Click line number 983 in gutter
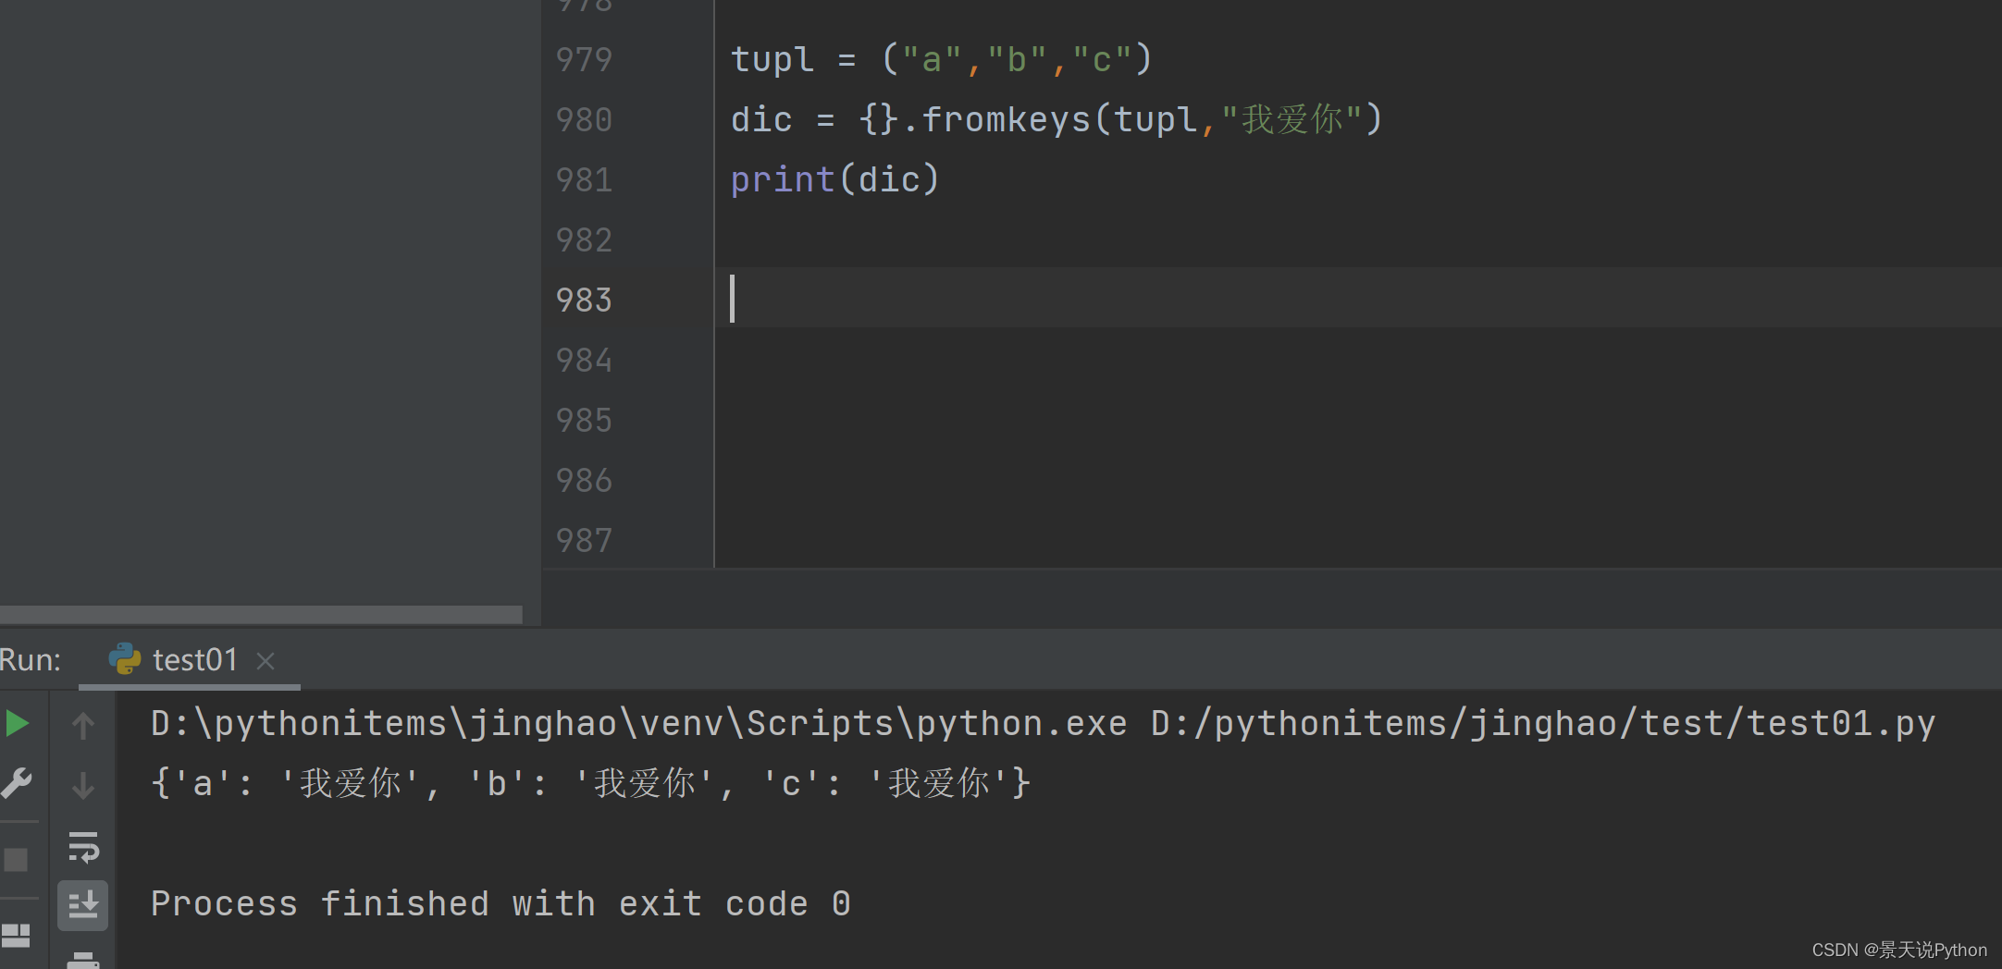Screen dimensions: 2002x969 pos(584,301)
